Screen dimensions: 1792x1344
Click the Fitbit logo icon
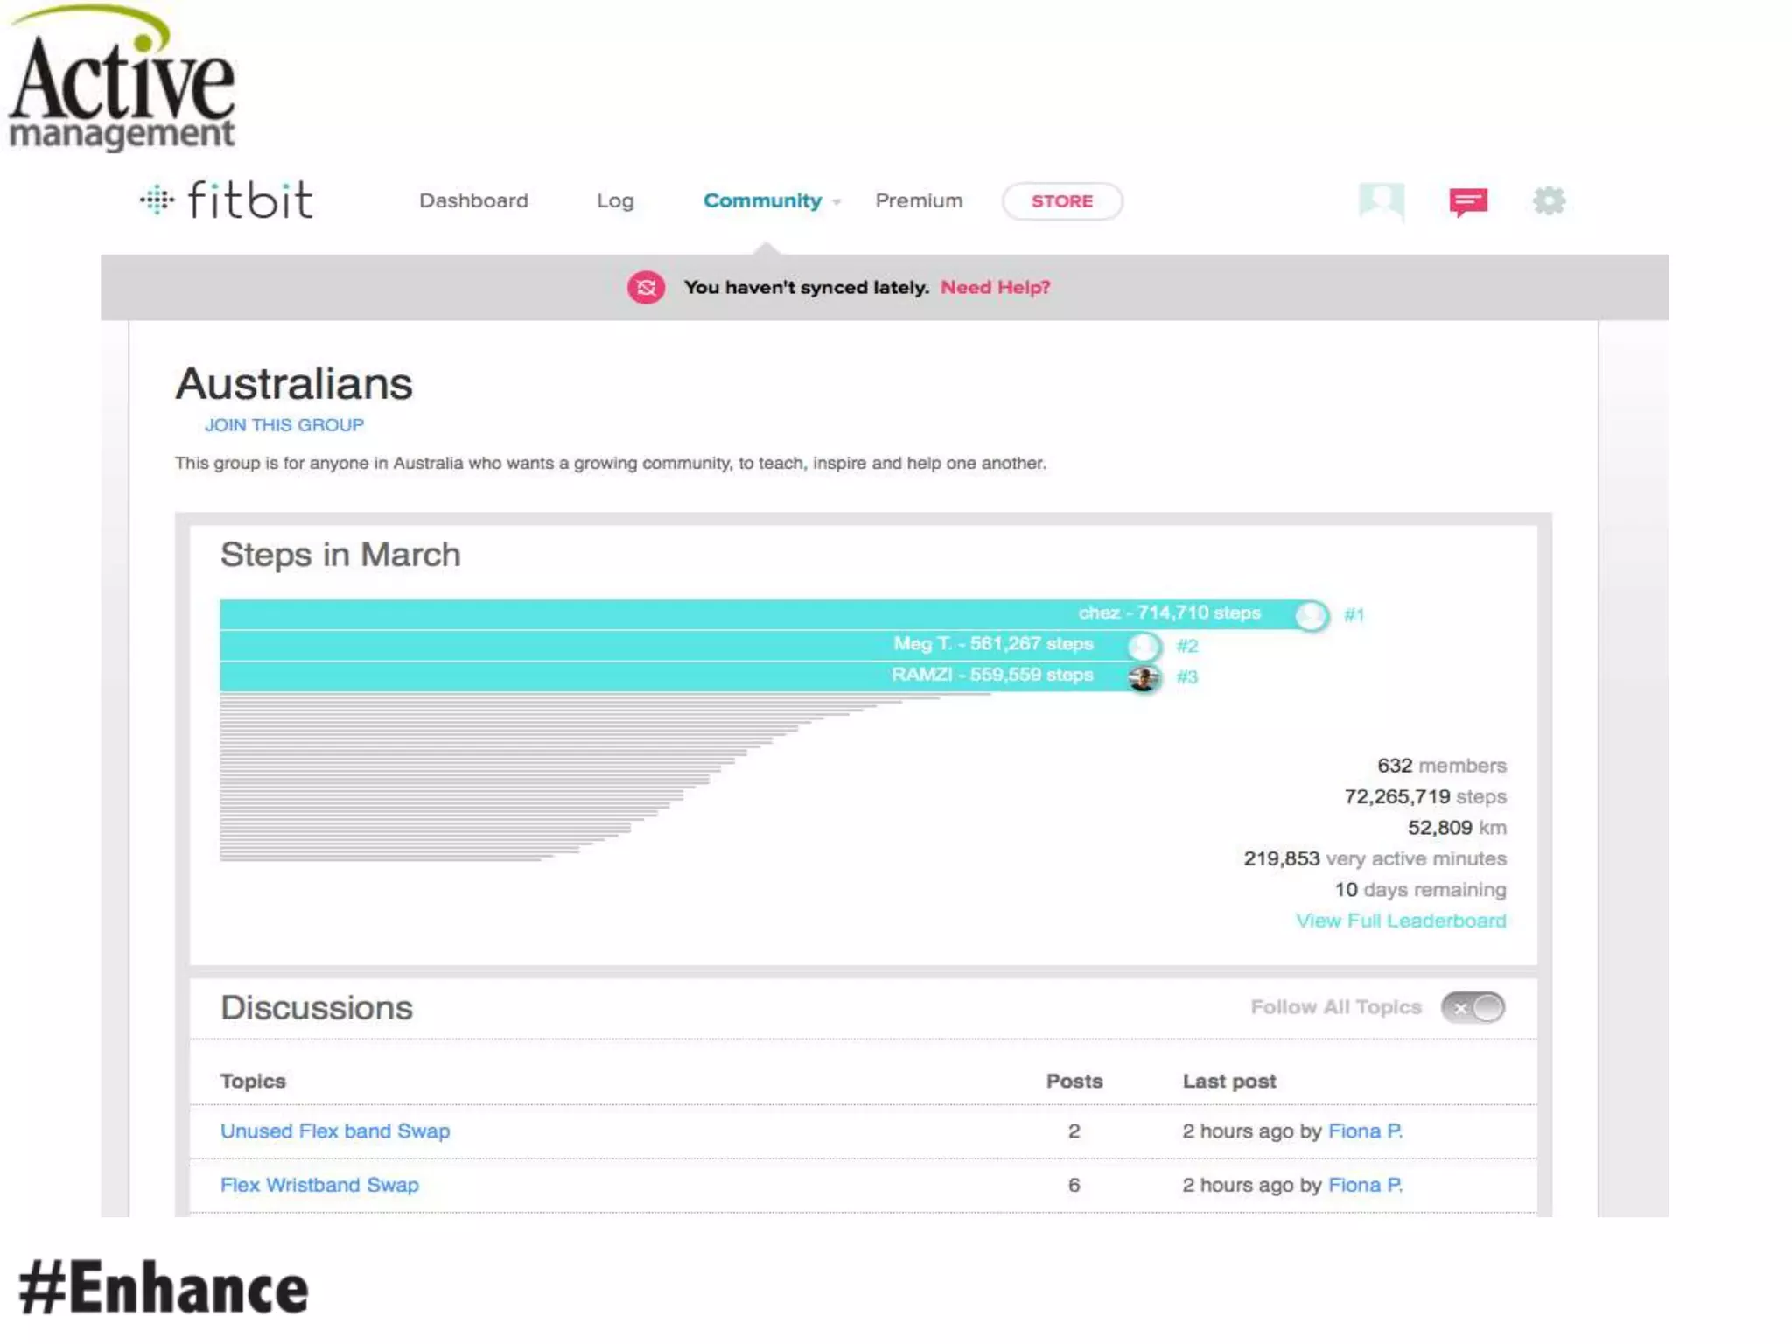pos(157,200)
